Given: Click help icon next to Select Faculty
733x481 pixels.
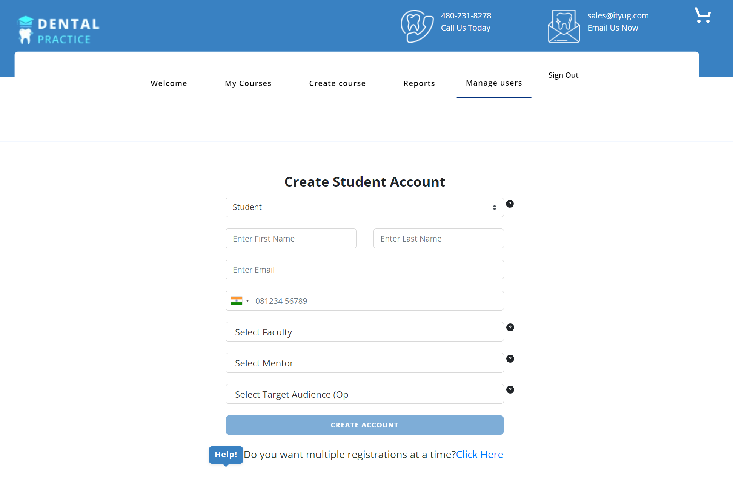Looking at the screenshot, I should coord(510,328).
